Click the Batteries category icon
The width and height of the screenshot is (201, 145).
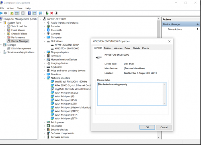click(x=48, y=26)
